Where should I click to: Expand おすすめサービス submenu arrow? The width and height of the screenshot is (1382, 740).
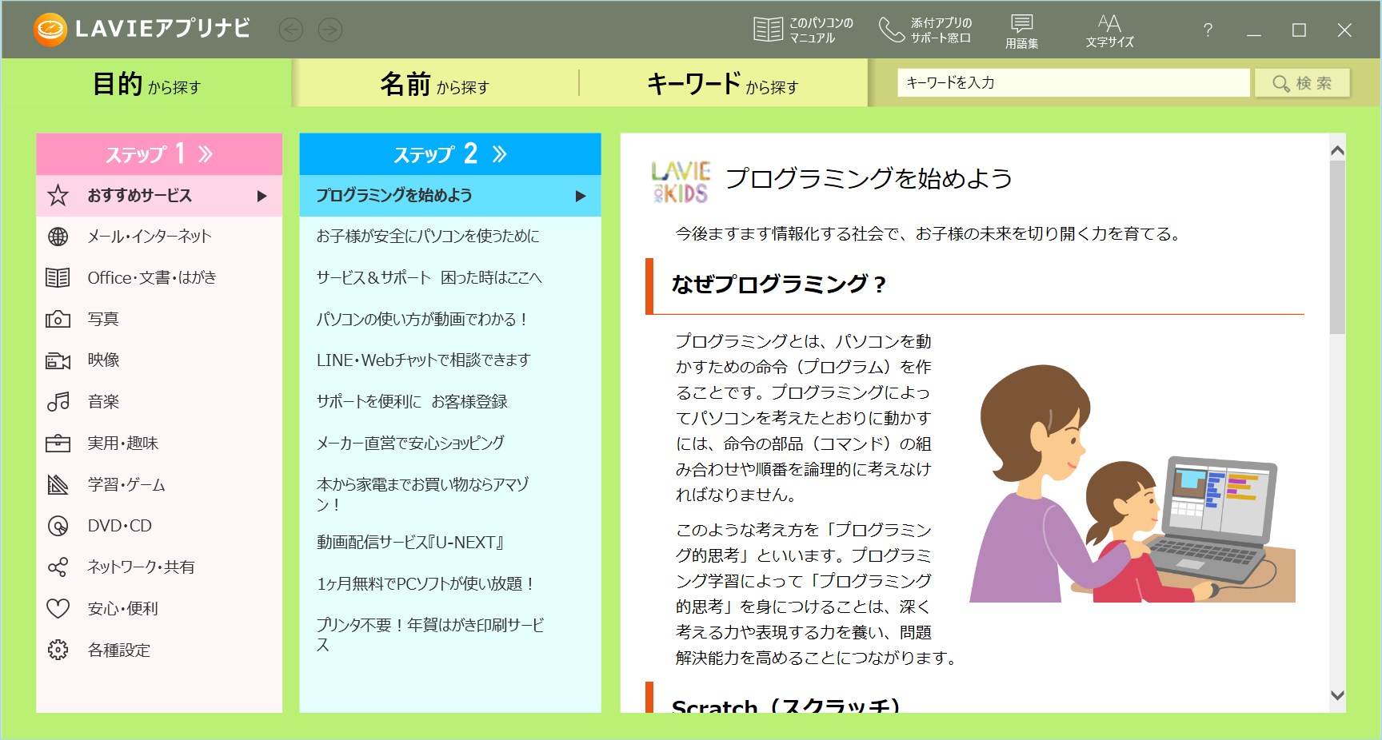tap(260, 195)
